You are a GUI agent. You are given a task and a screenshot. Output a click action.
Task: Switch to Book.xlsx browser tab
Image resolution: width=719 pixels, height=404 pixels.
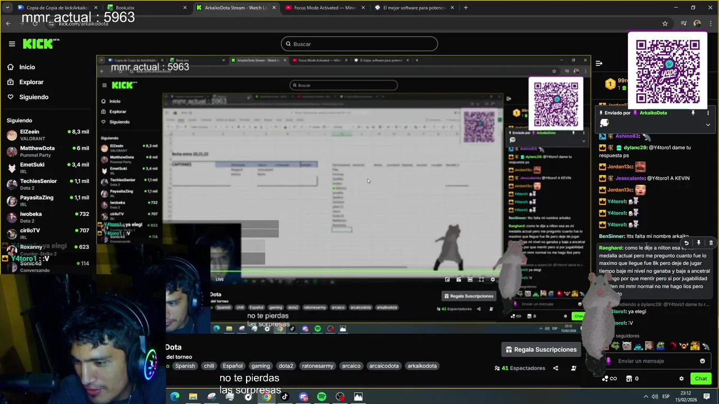pyautogui.click(x=145, y=8)
